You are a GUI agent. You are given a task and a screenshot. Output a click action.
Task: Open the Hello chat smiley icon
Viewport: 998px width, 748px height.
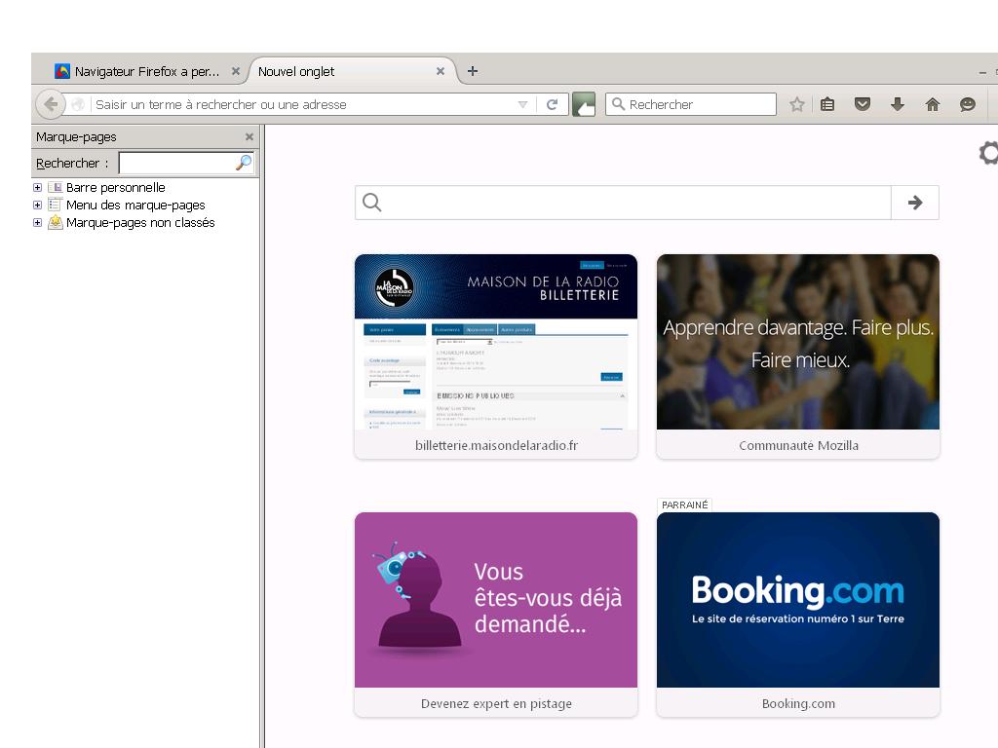click(968, 104)
